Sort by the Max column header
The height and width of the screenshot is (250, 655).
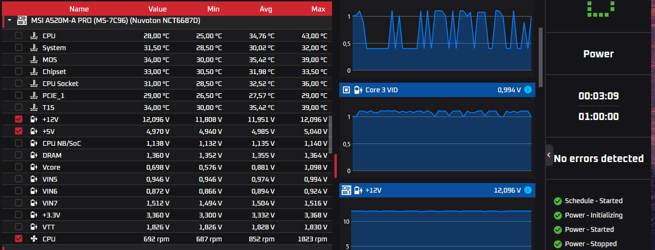(x=318, y=9)
